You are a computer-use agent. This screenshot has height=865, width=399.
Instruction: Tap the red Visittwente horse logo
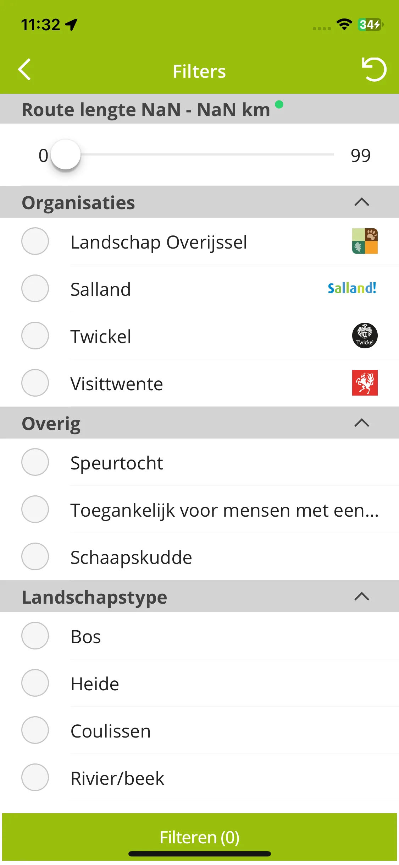[365, 383]
